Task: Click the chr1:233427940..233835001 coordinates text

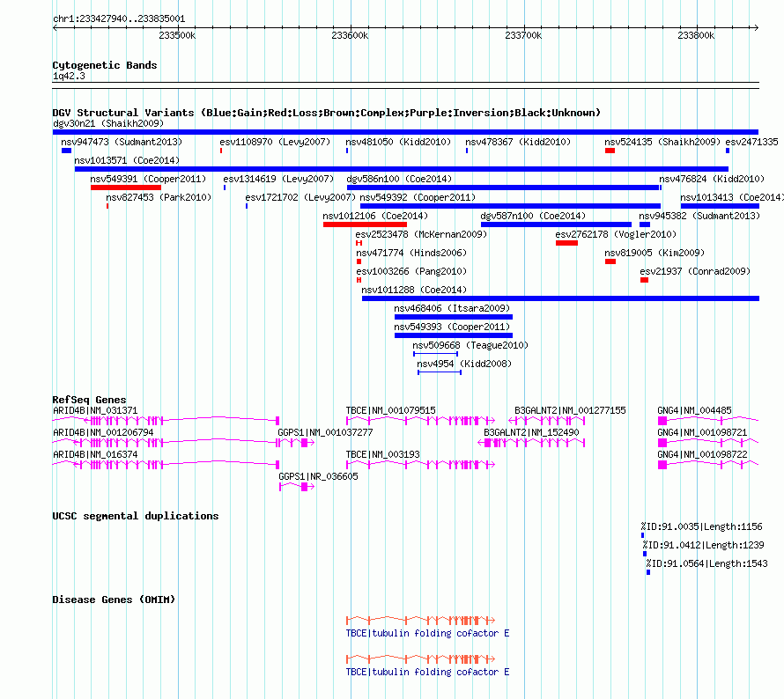Action: 119,19
